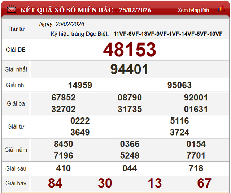Select seventh prize number 67

tap(204, 183)
